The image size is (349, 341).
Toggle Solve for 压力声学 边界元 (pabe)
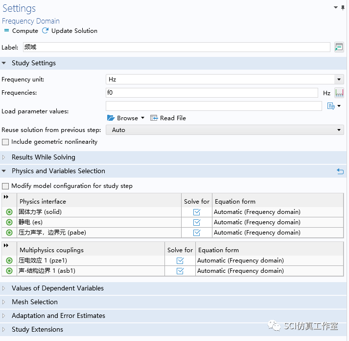(x=197, y=233)
